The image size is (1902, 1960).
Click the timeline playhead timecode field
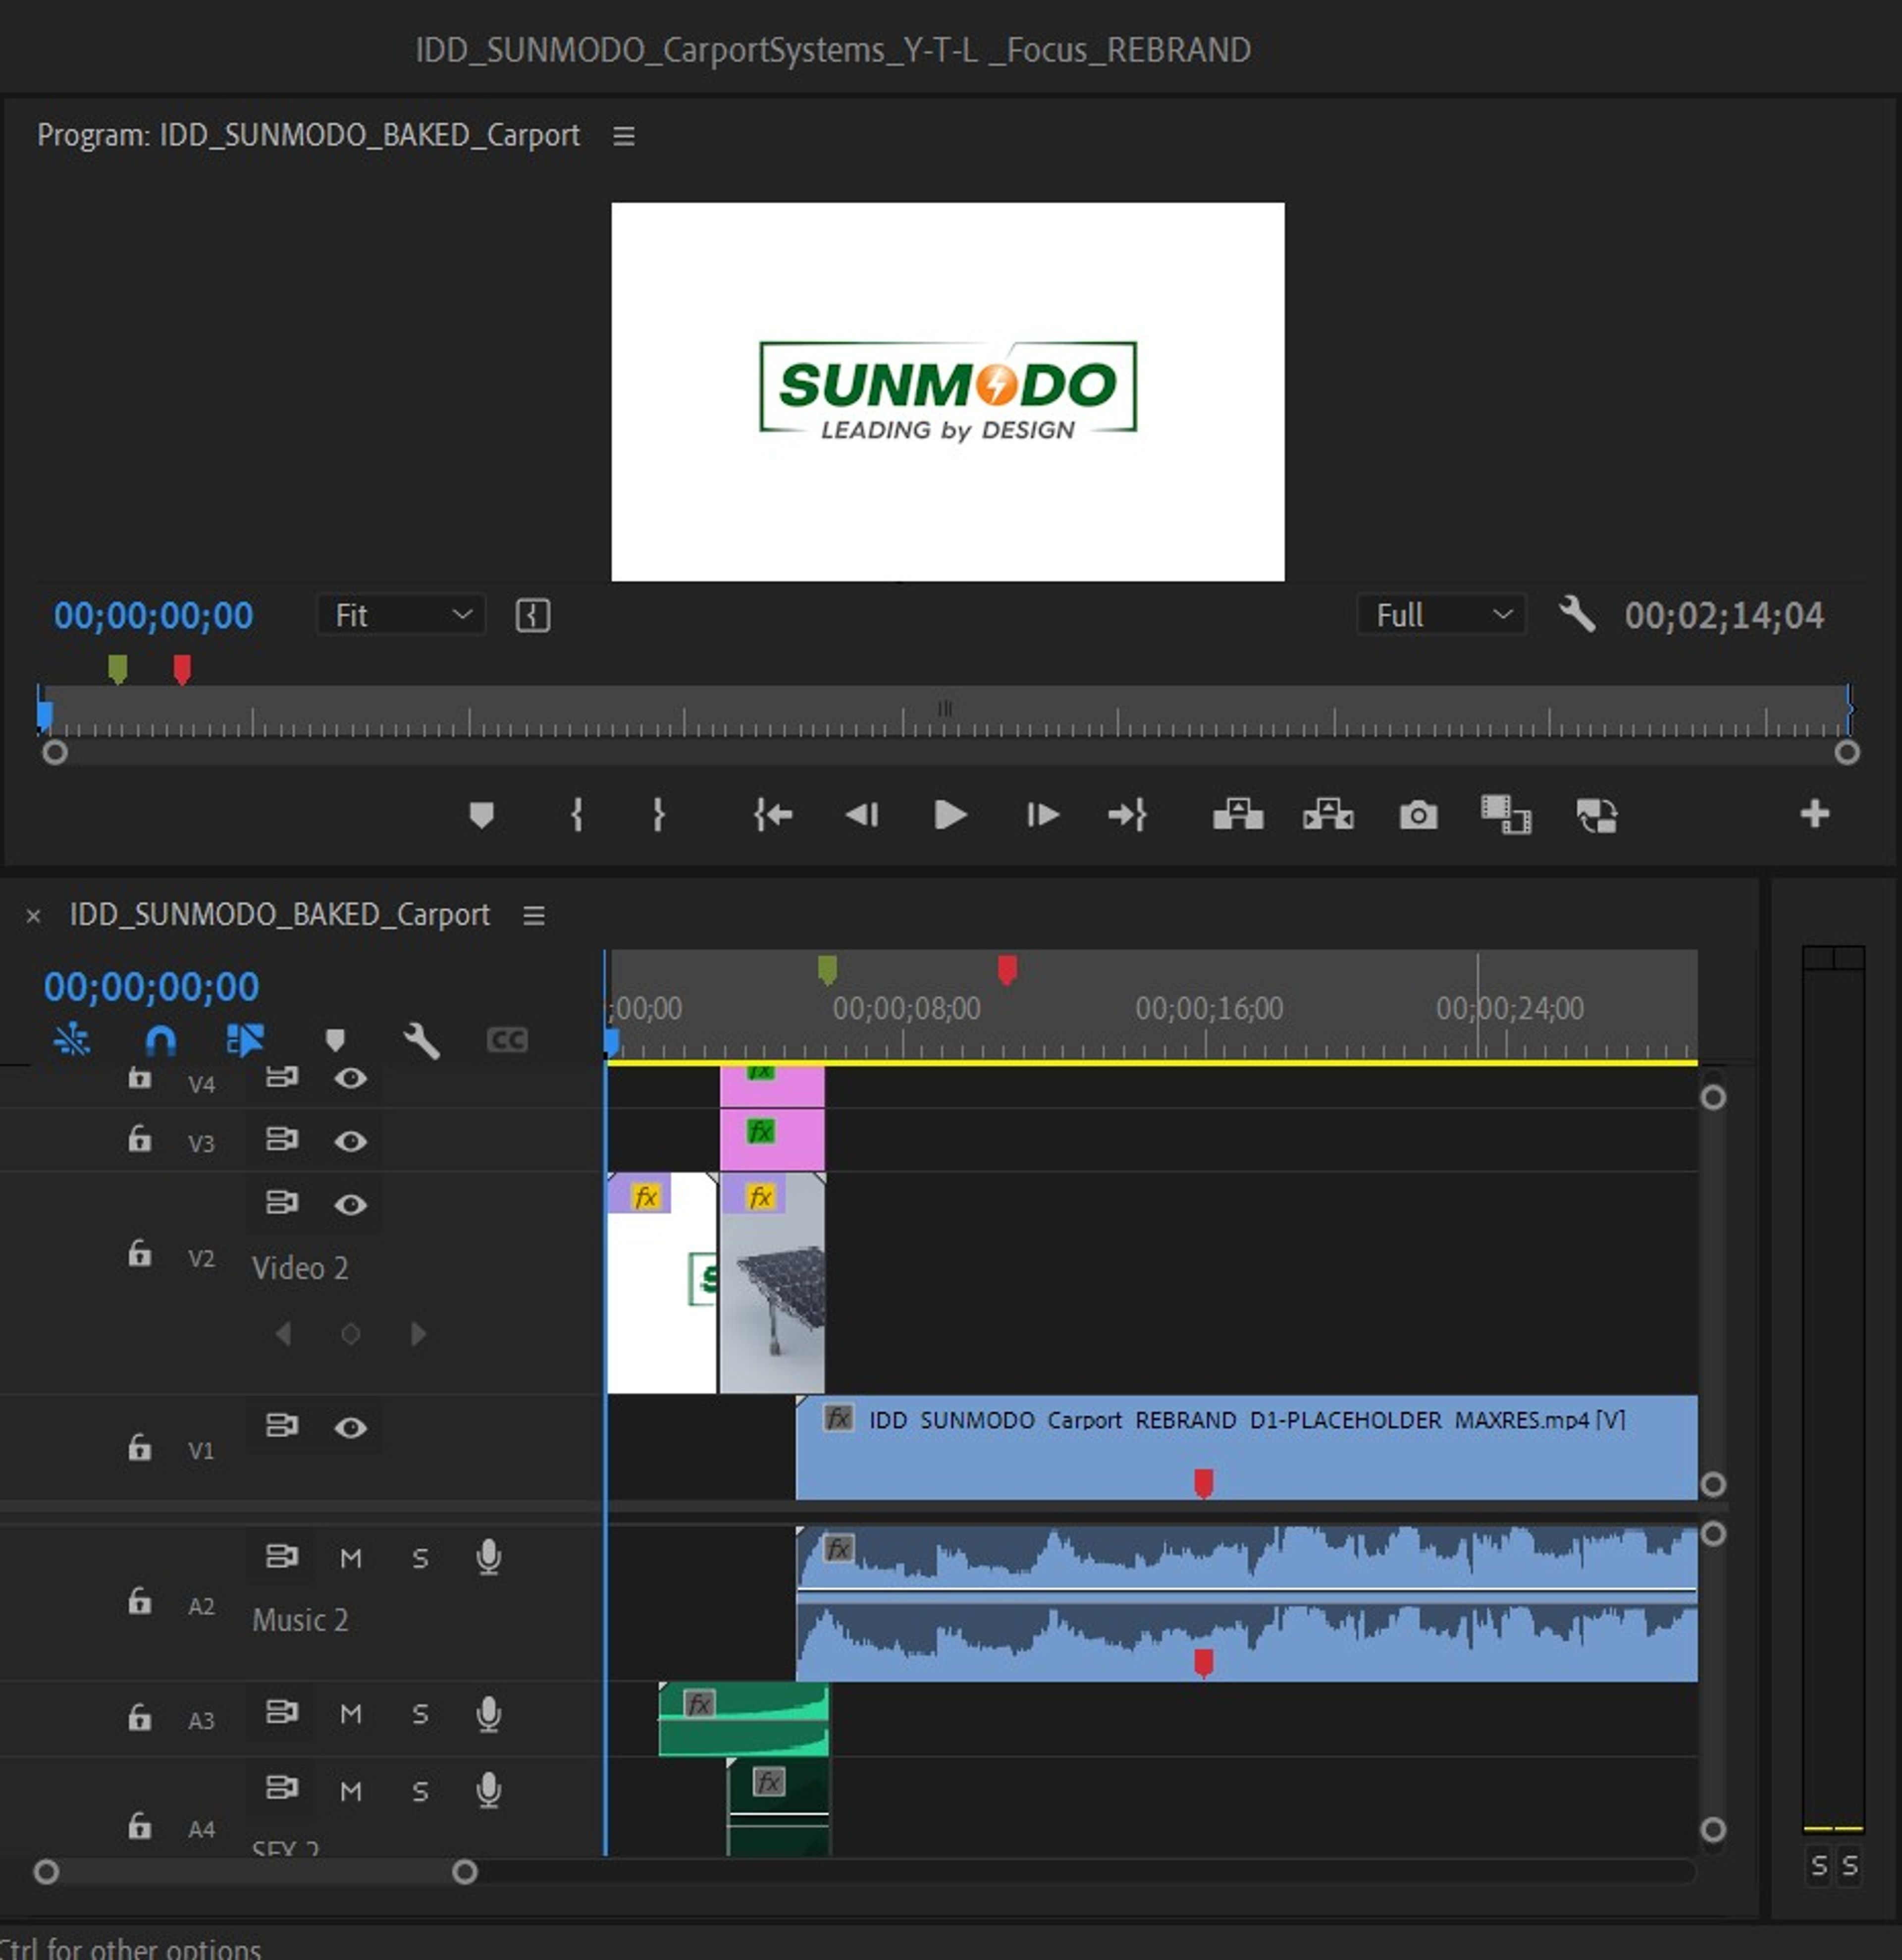[151, 987]
